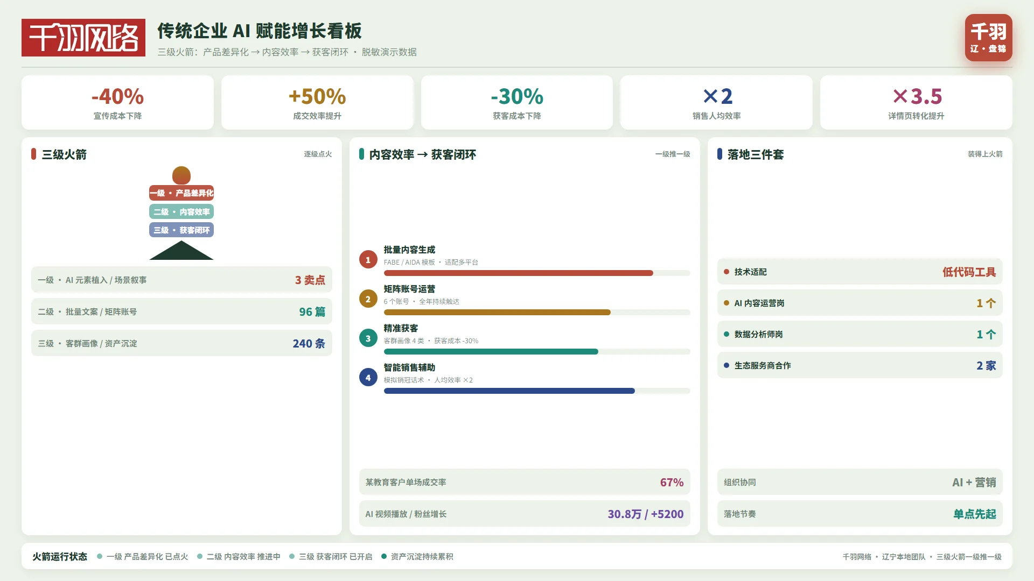Screen dimensions: 1034x581
Task: Select the 落地节奏 row
Action: [x=860, y=514]
